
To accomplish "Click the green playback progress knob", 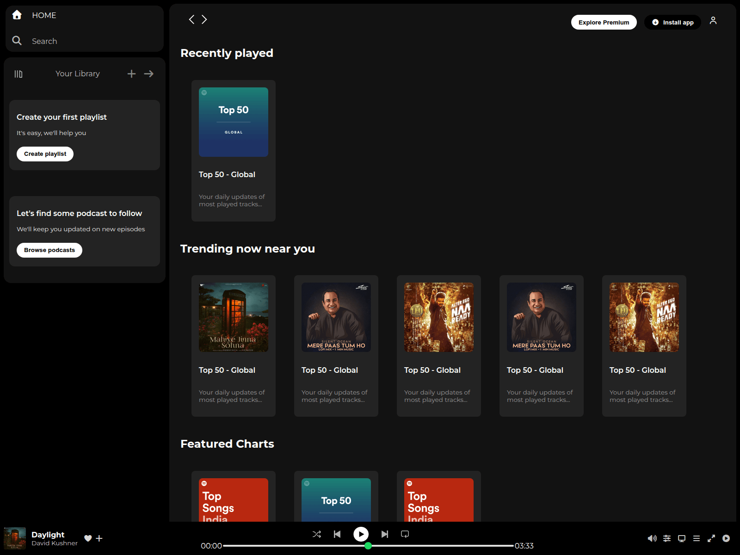I will 368,546.
